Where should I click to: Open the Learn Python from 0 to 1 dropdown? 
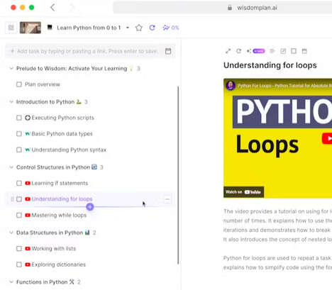coord(128,28)
